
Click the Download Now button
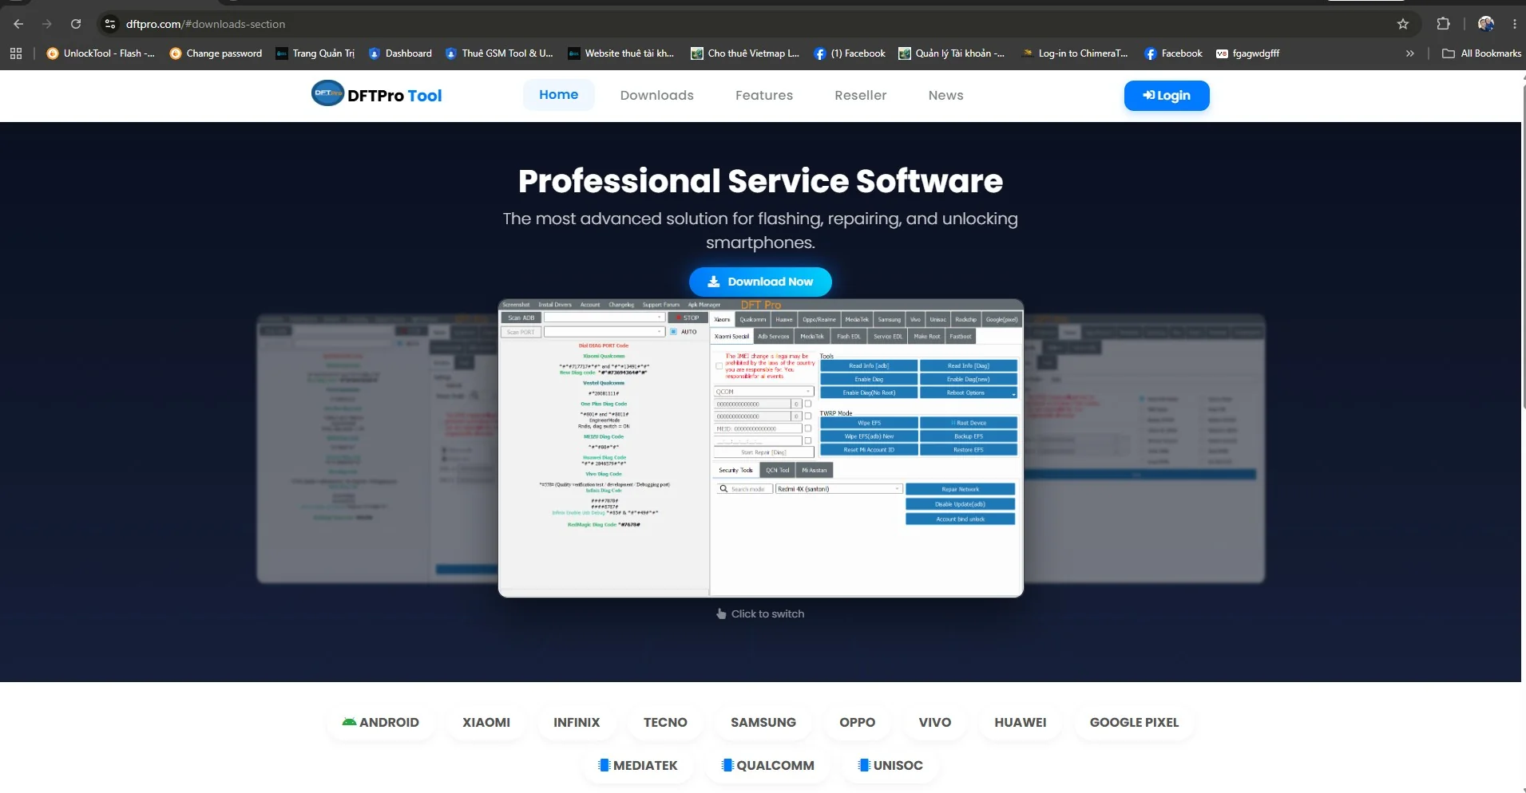pos(760,282)
